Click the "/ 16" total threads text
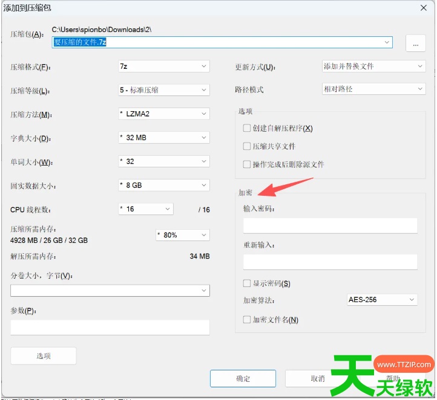The image size is (437, 400). [204, 210]
